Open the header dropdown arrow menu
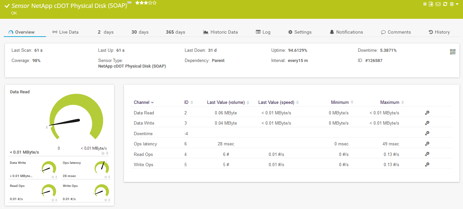 (x=457, y=4)
